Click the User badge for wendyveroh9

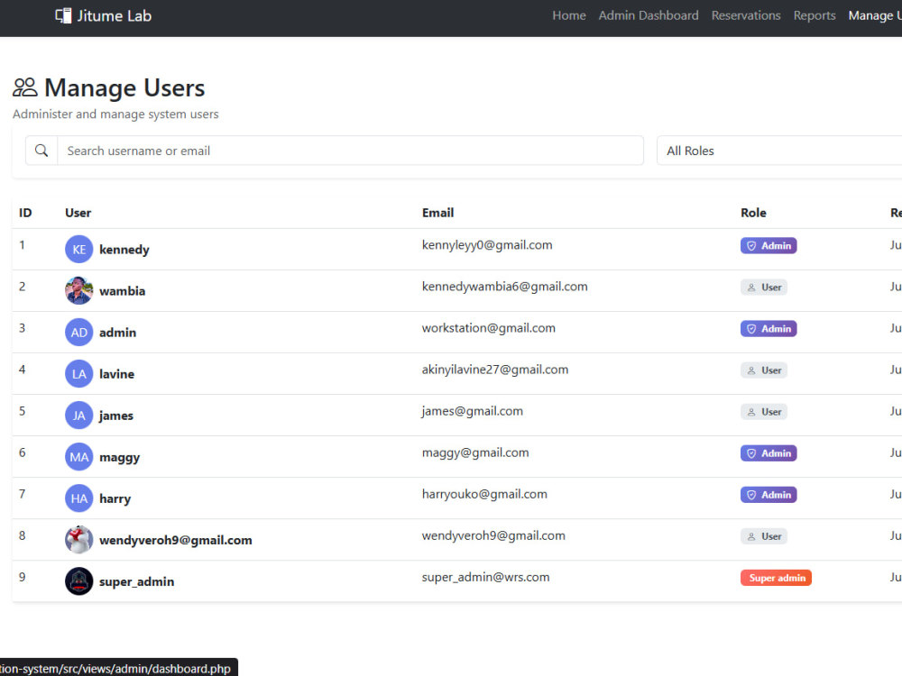click(764, 536)
